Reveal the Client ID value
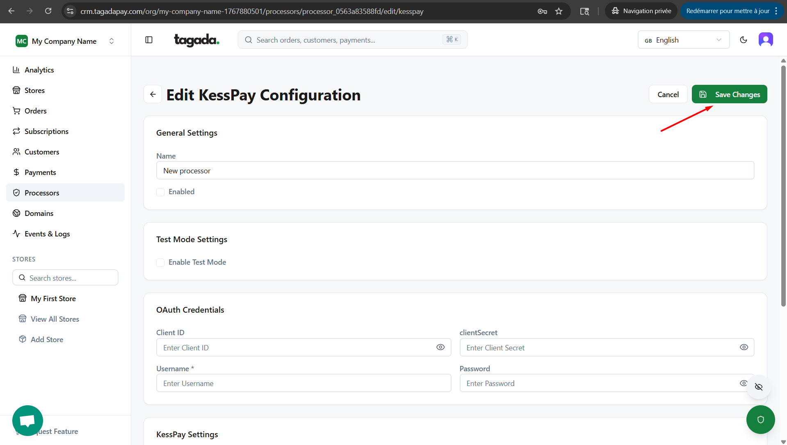787x445 pixels. click(440, 347)
